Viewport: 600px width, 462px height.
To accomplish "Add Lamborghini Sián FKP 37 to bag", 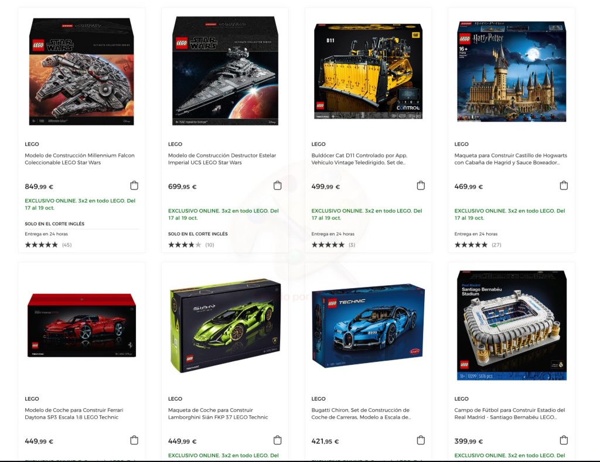I will point(277,440).
